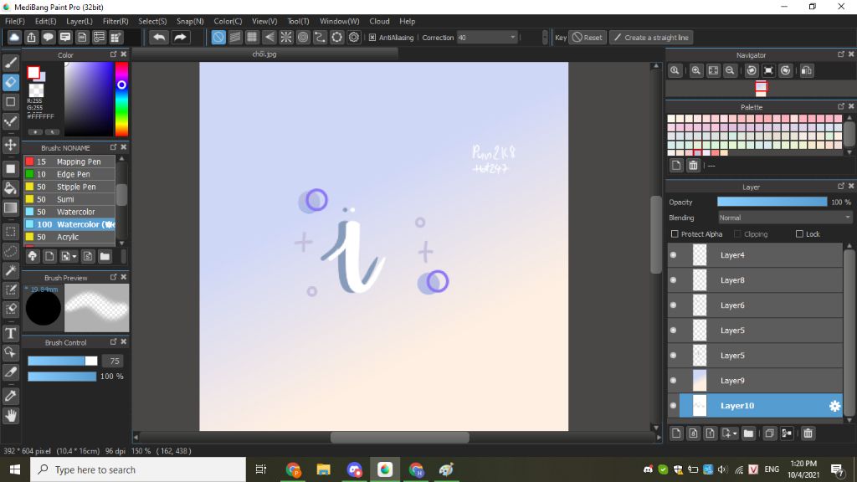
Task: Open Window menu
Action: pos(340,21)
